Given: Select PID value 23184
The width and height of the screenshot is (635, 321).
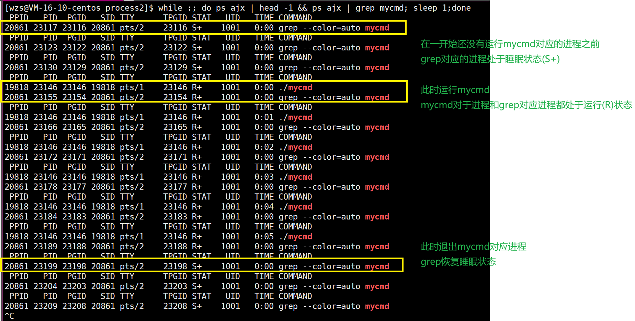Looking at the screenshot, I should pyautogui.click(x=45, y=217).
